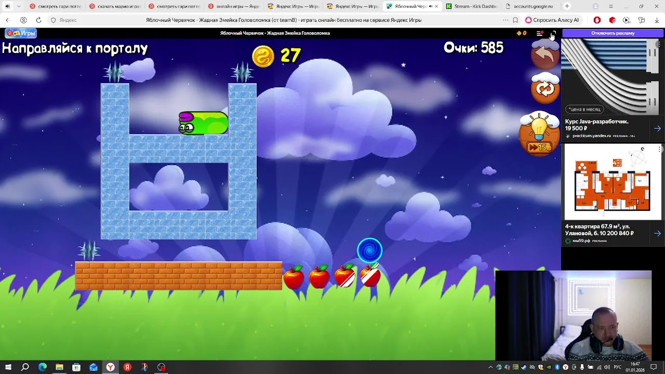Switch to 'скачать марио играт' tab

pyautogui.click(x=115, y=6)
